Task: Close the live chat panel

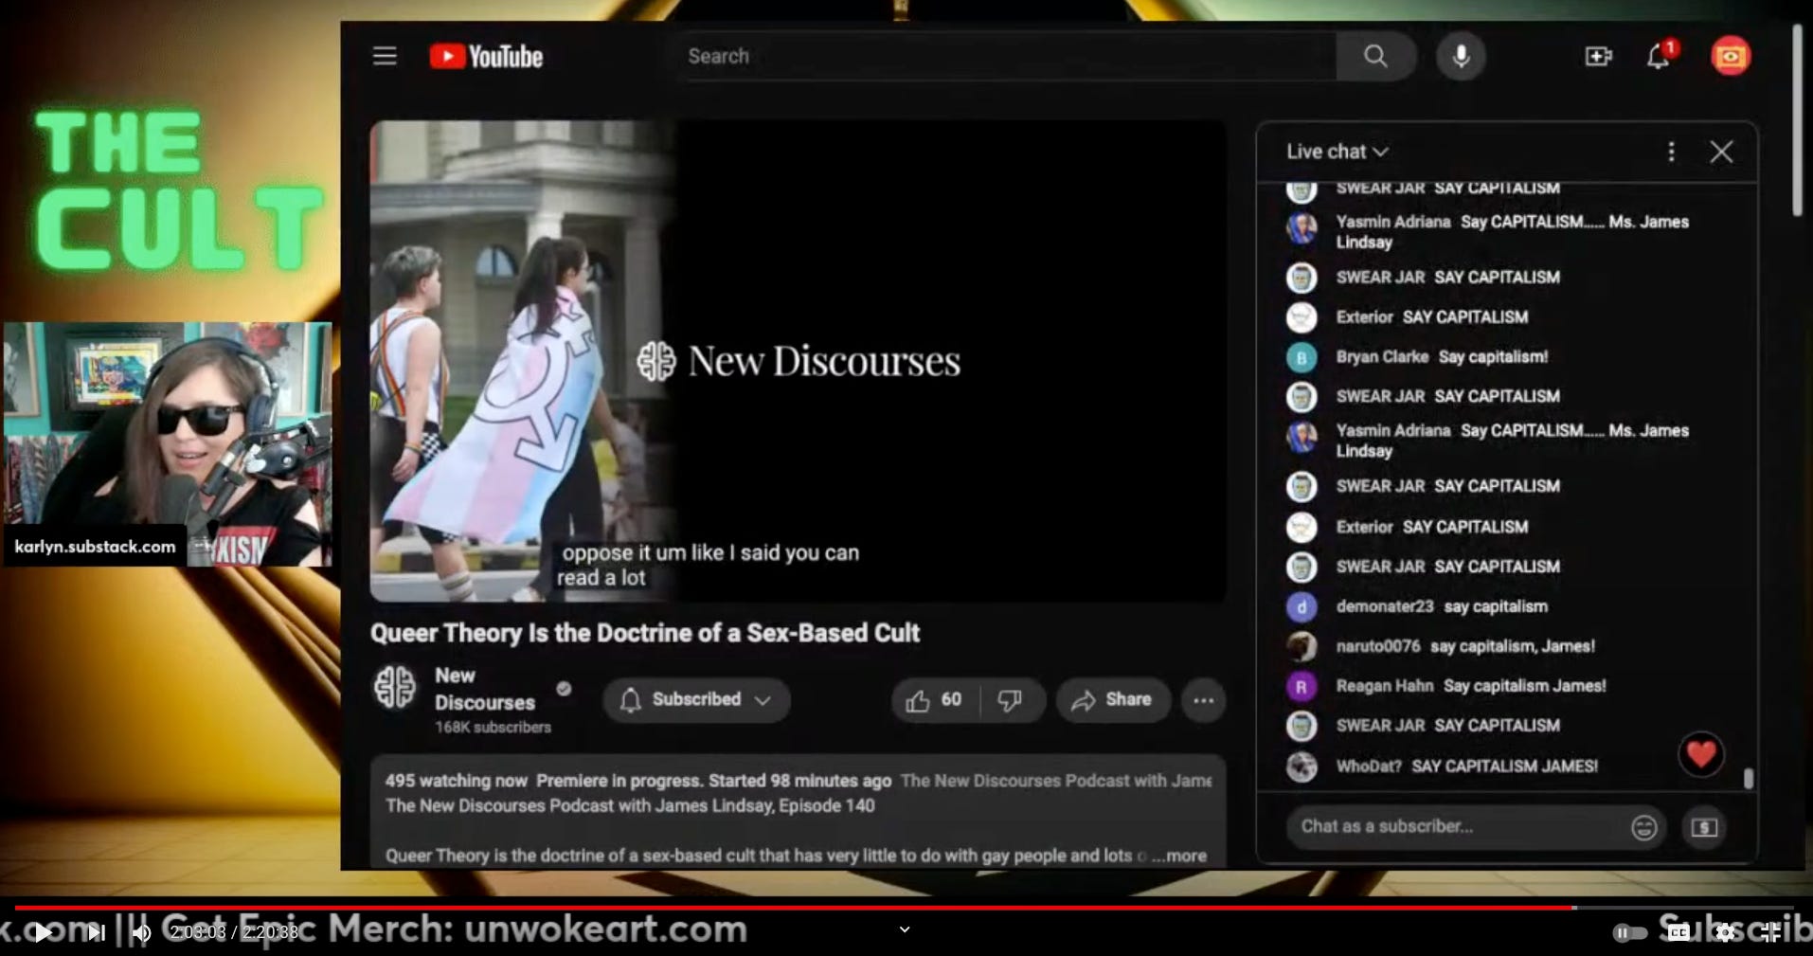Action: [x=1721, y=152]
